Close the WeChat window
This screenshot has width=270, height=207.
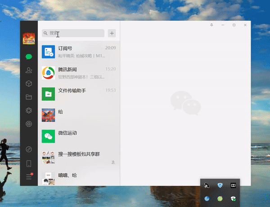(x=245, y=25)
